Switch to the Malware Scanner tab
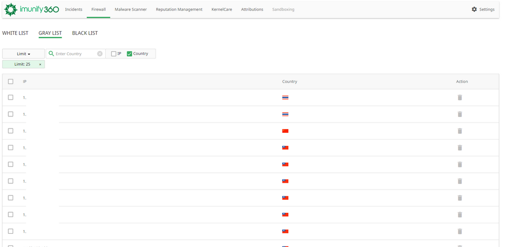This screenshot has height=247, width=505. (x=130, y=9)
